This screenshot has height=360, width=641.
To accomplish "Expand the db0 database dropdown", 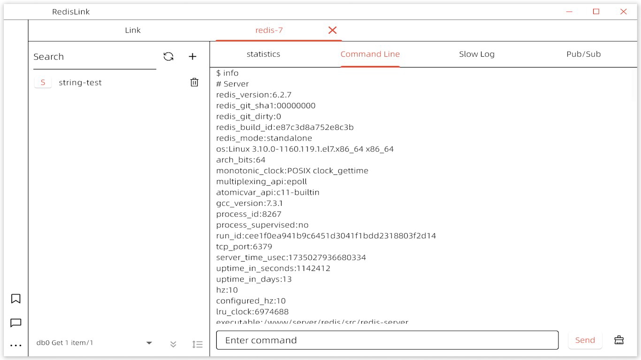I will point(149,343).
